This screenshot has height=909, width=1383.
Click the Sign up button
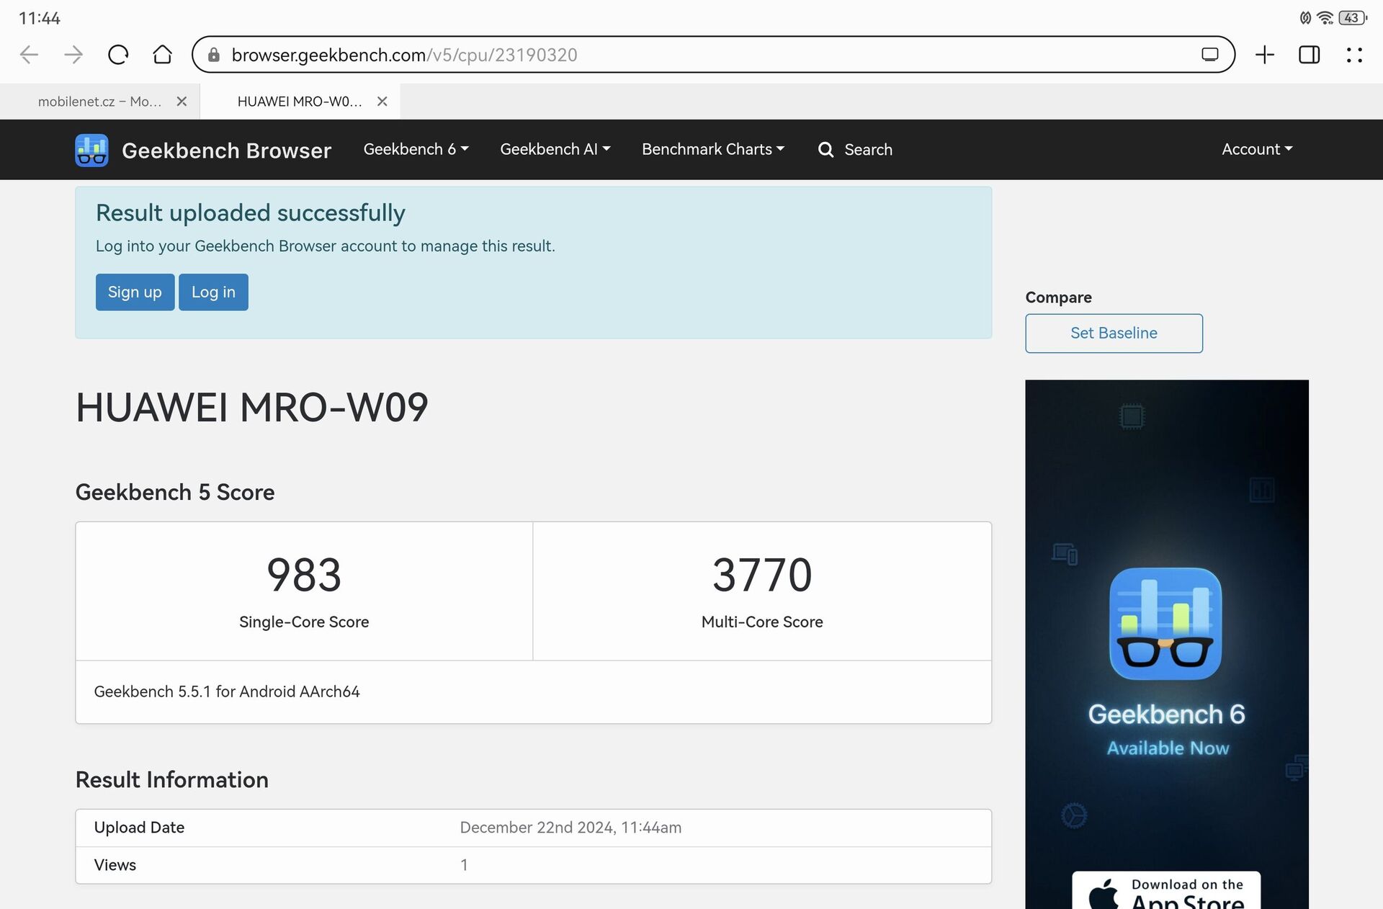135,292
